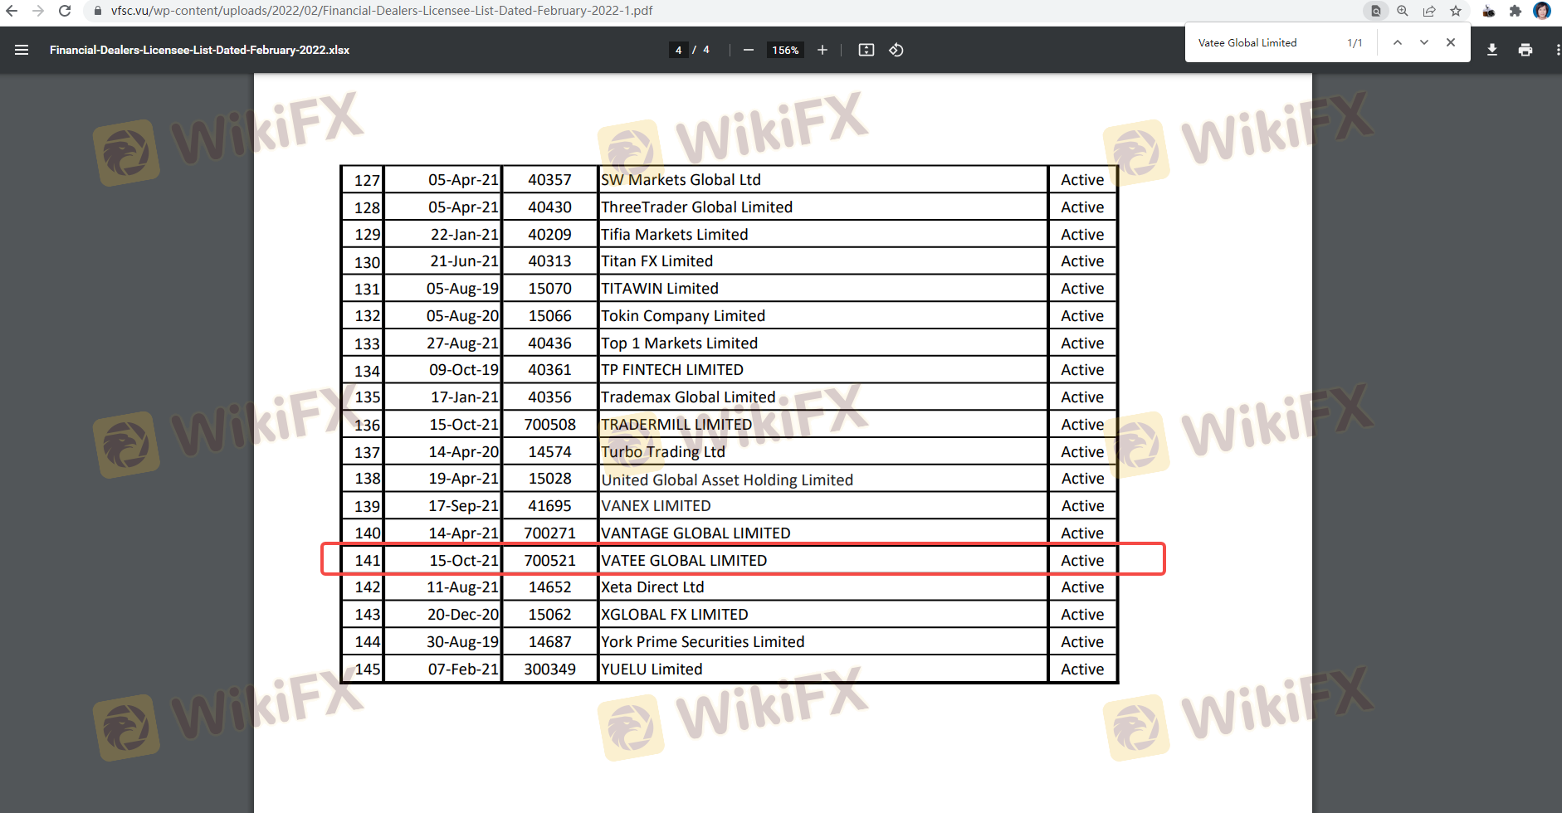Screen dimensions: 1562x813
Task: Jump to previous search match arrow
Action: pyautogui.click(x=1398, y=42)
